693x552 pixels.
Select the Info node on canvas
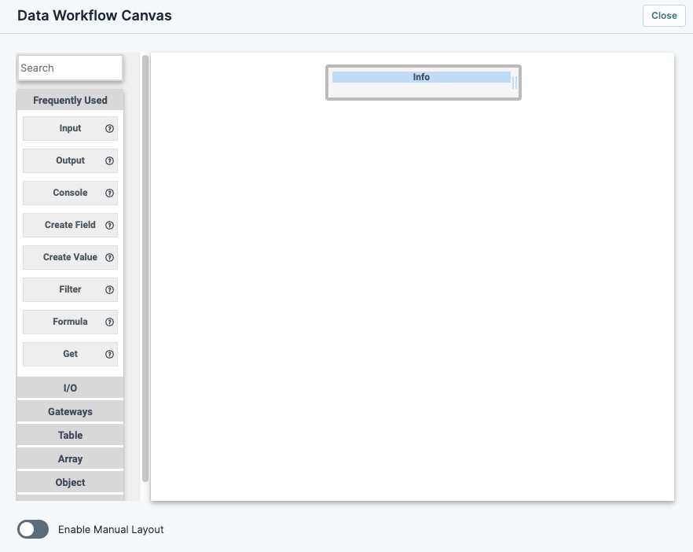(x=423, y=83)
